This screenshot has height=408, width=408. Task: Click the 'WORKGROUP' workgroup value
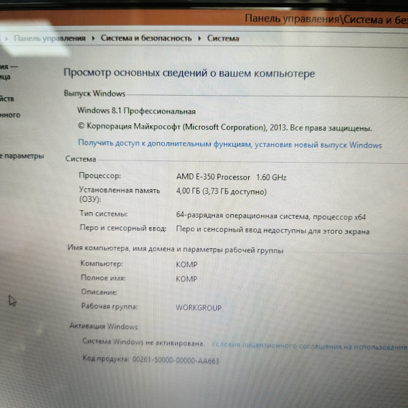(x=199, y=308)
